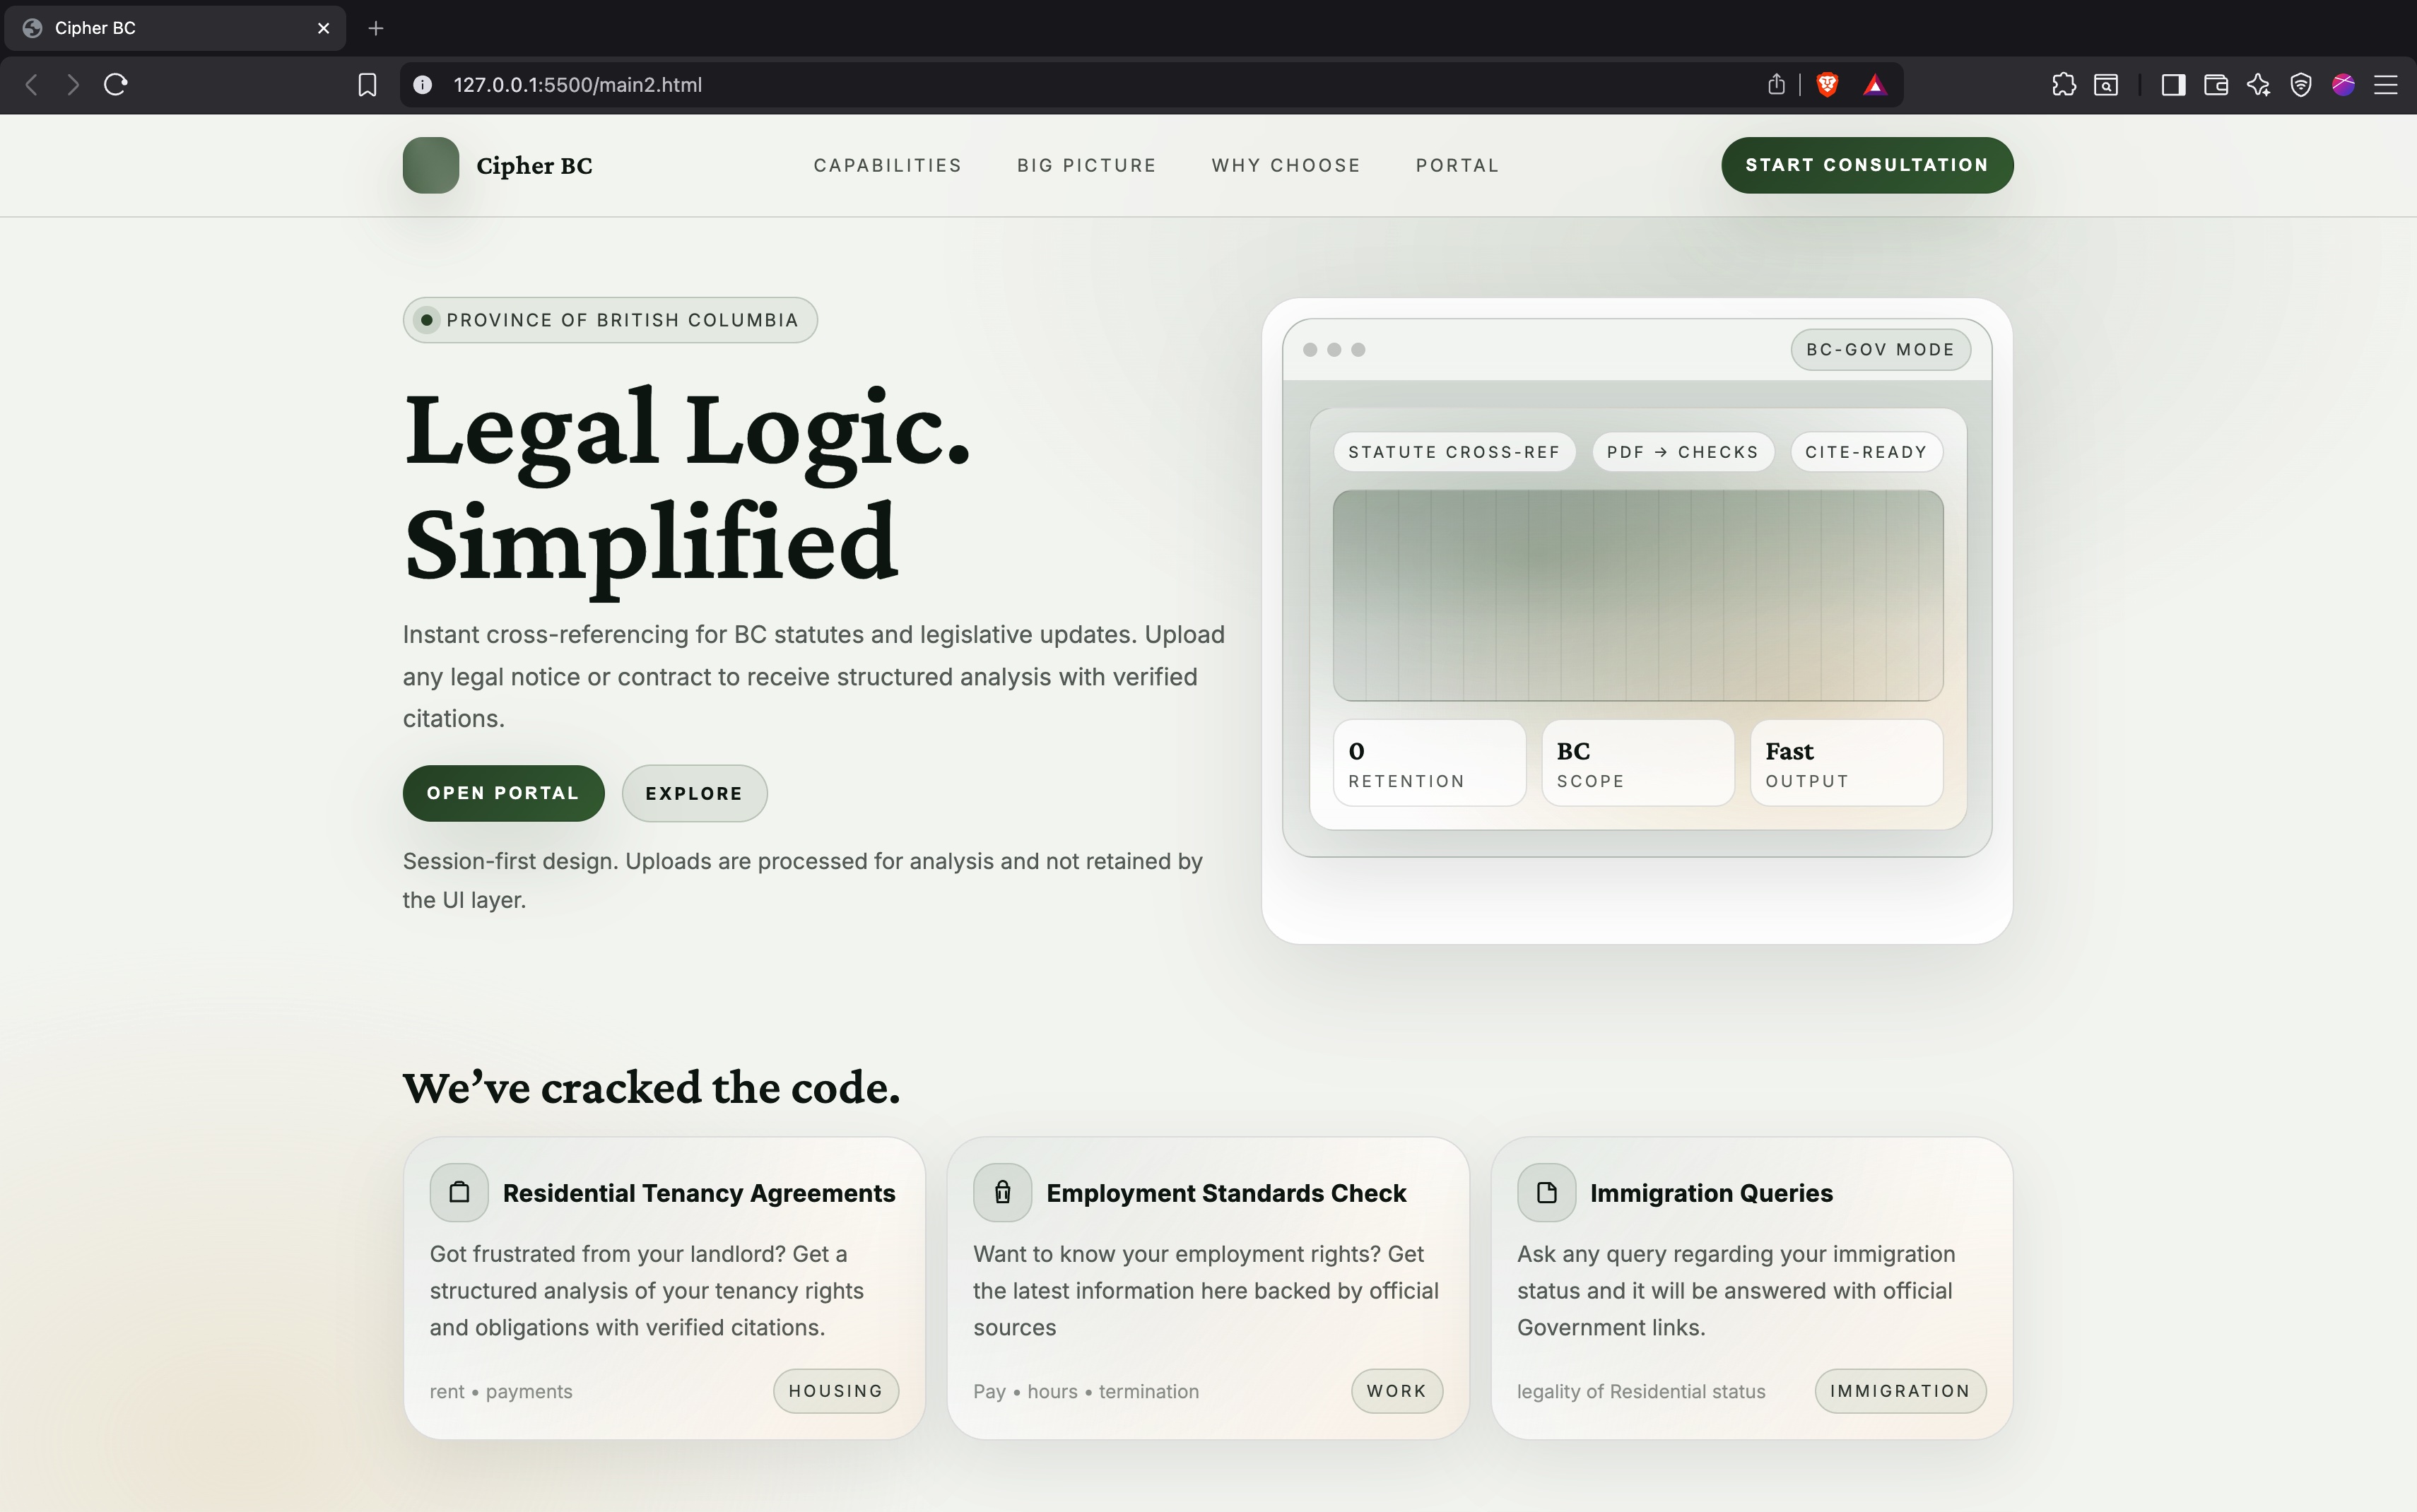
Task: Click the Employment Standards card icon
Action: click(1002, 1192)
